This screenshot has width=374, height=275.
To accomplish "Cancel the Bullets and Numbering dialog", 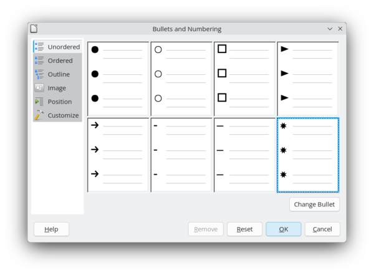I will [322, 229].
